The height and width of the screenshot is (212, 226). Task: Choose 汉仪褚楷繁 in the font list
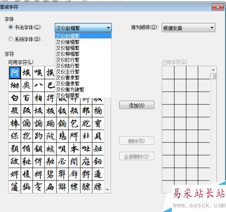pos(83,42)
